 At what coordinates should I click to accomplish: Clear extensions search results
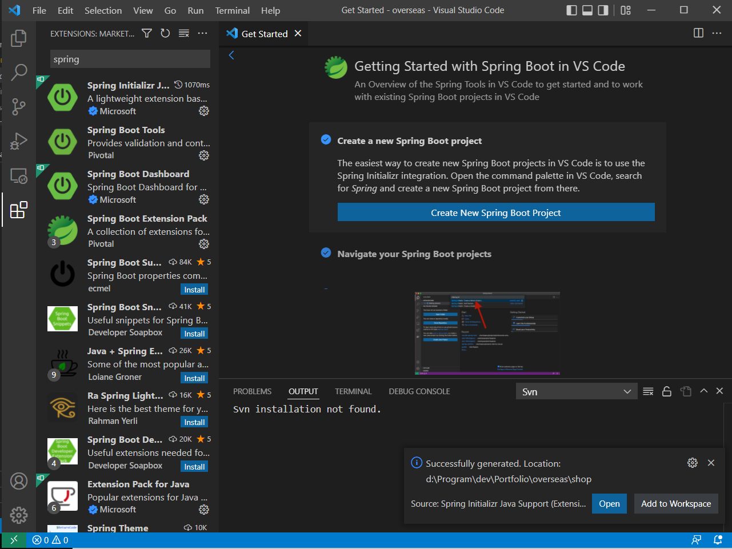(184, 34)
